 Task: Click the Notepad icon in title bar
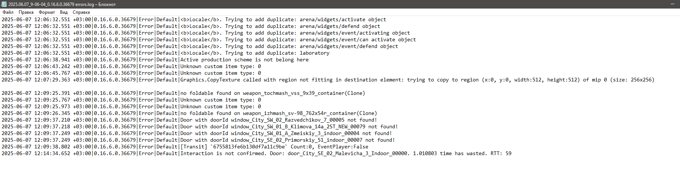tap(4, 4)
